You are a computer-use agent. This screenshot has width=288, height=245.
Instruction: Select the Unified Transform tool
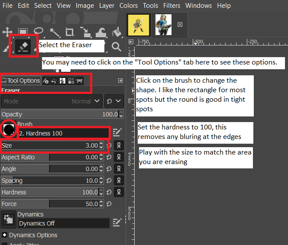point(86,32)
